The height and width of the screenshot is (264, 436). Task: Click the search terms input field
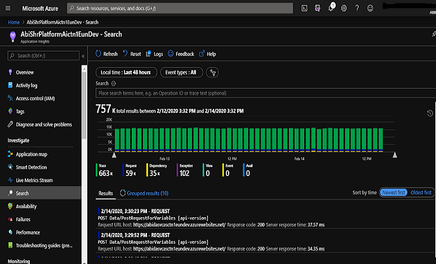266,93
